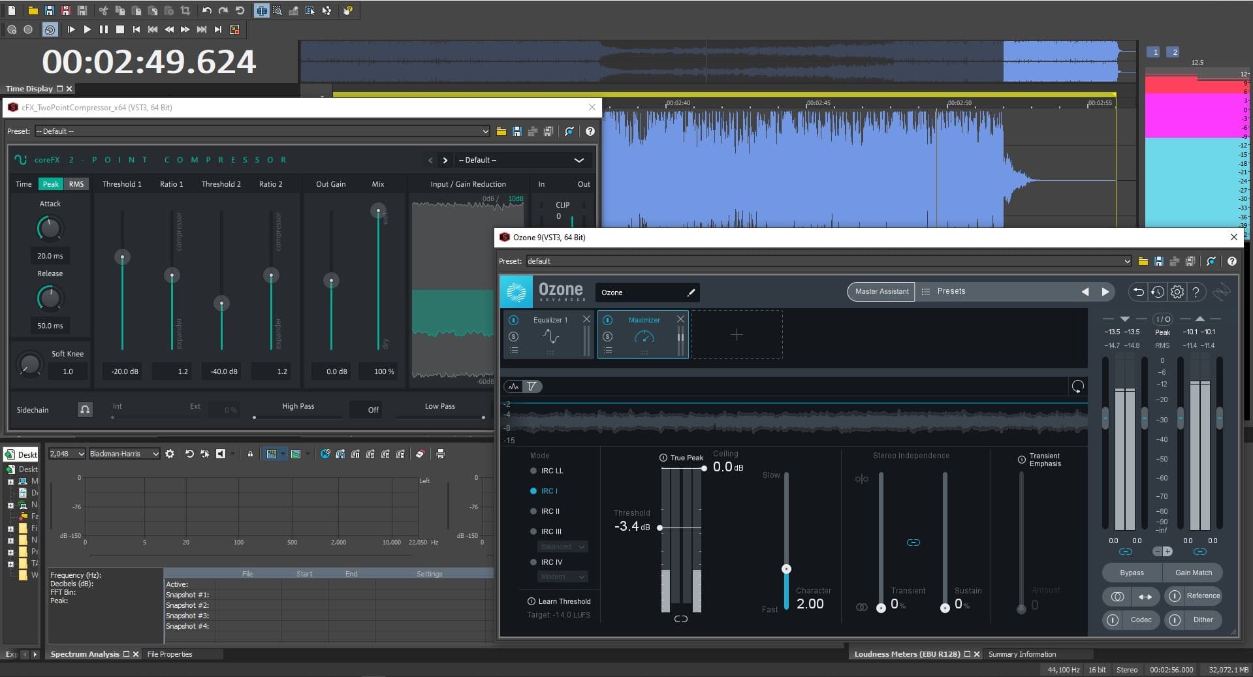
Task: Open the Summary Information tab
Action: click(x=1021, y=654)
